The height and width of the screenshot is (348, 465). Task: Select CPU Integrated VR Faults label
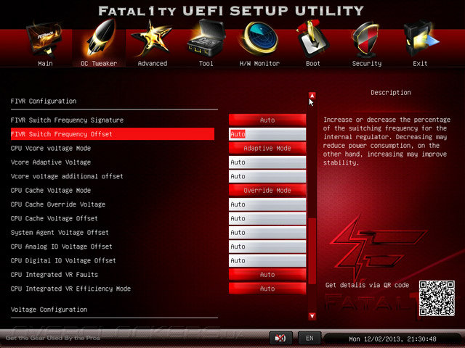54,275
